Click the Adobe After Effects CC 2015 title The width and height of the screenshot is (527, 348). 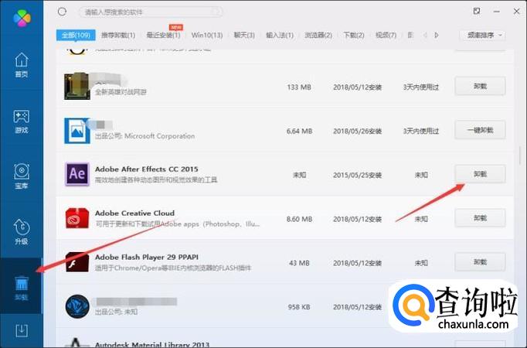click(x=147, y=169)
